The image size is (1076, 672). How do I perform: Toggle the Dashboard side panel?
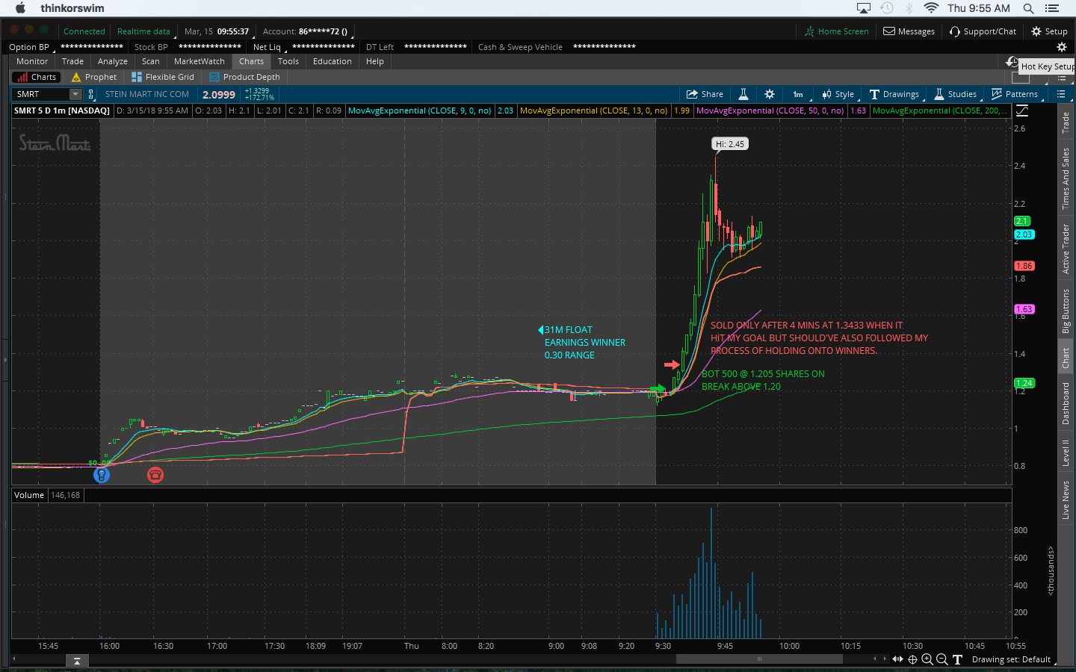click(x=1066, y=403)
